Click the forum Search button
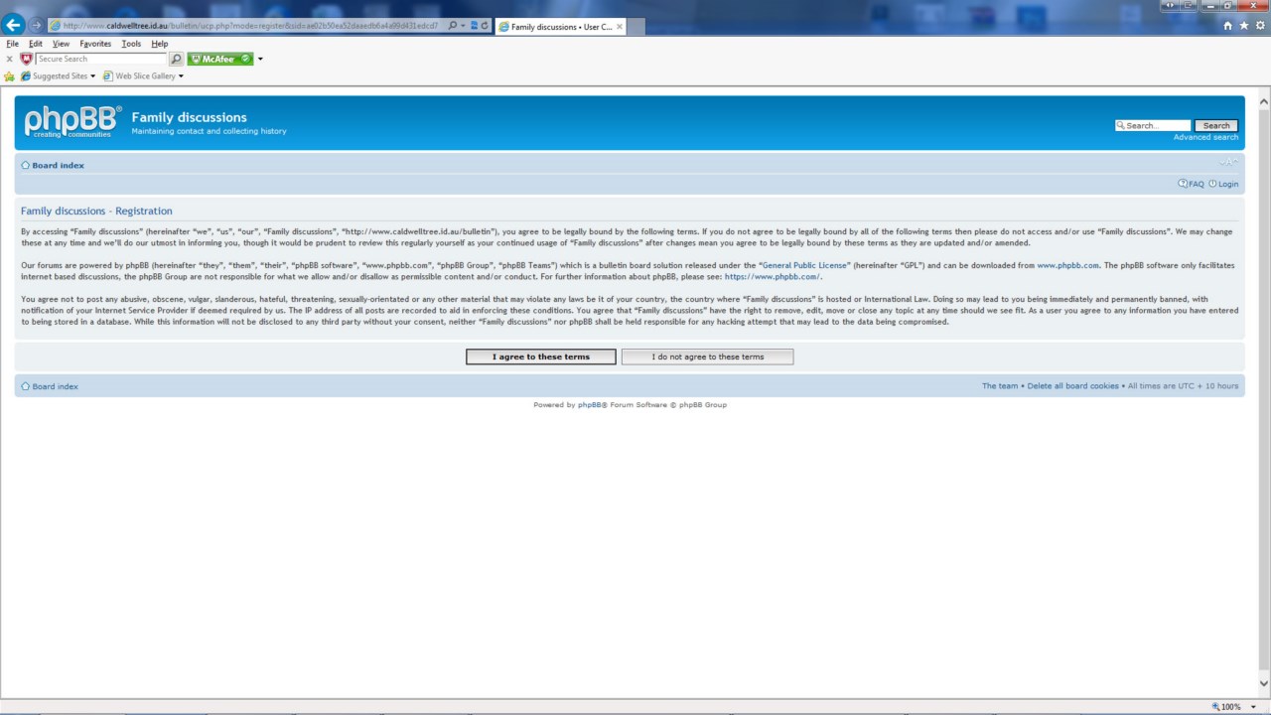The image size is (1271, 715). (1216, 126)
